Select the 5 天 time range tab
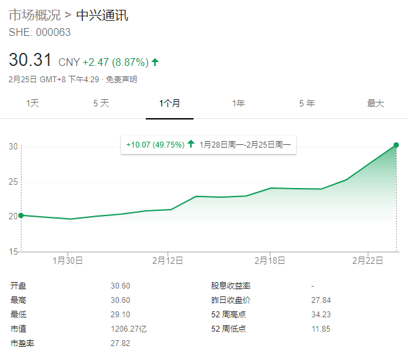408x363 pixels. coord(101,103)
